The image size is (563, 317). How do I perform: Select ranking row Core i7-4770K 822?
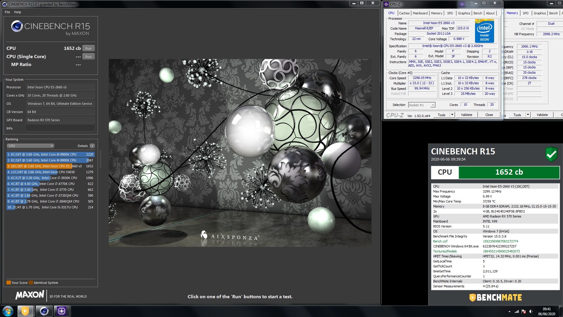pyautogui.click(x=50, y=184)
